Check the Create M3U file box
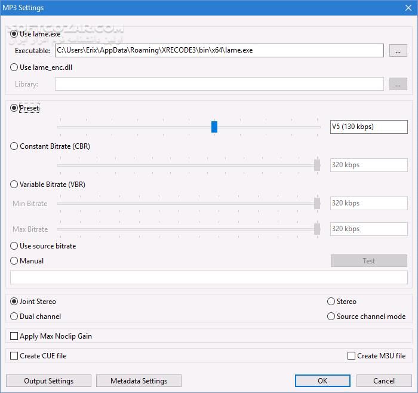Image resolution: width=418 pixels, height=393 pixels. [351, 356]
